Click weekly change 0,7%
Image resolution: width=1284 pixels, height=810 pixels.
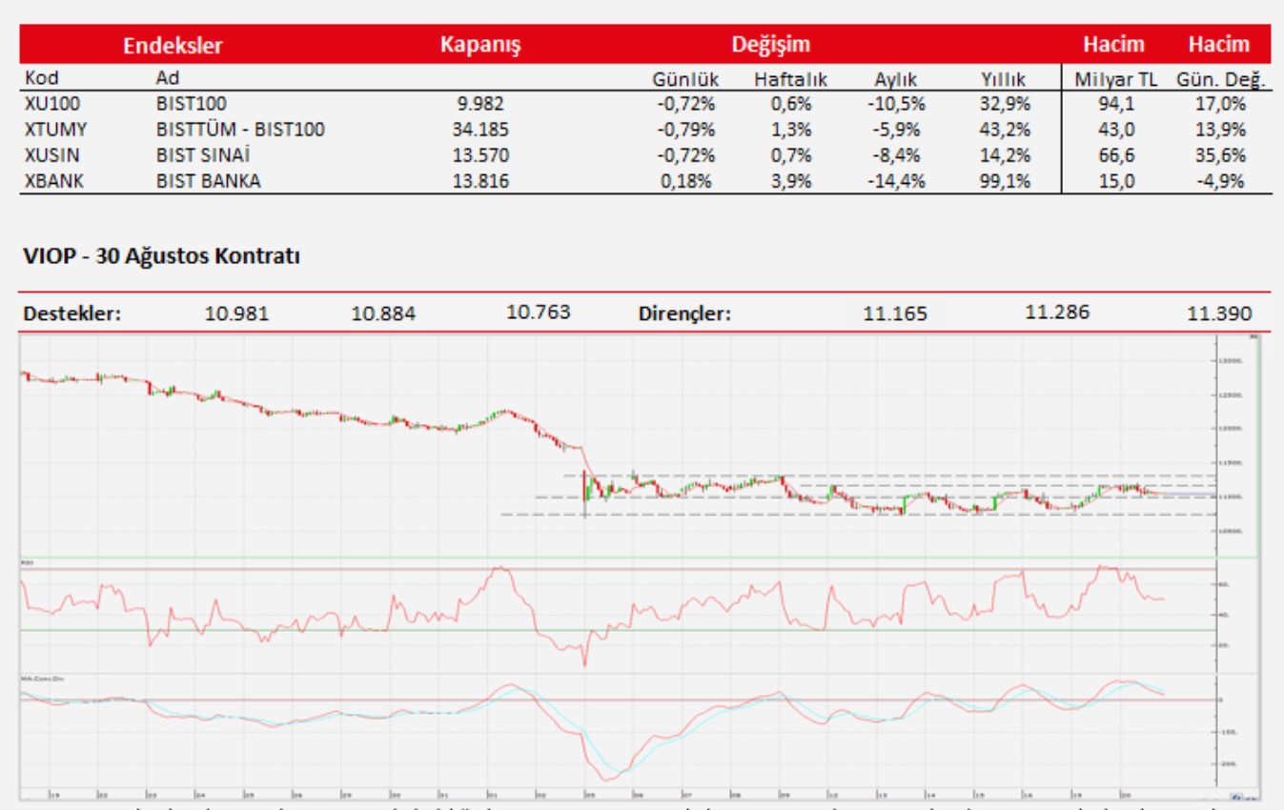pos(791,155)
